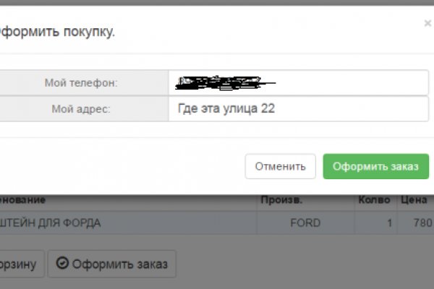The height and width of the screenshot is (289, 434).
Task: Focus the address field containing Где эта улица 22
Action: coord(298,109)
